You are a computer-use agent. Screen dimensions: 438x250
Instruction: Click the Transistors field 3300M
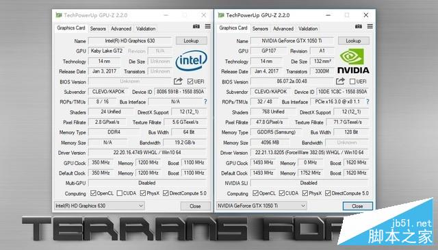pyautogui.click(x=322, y=71)
